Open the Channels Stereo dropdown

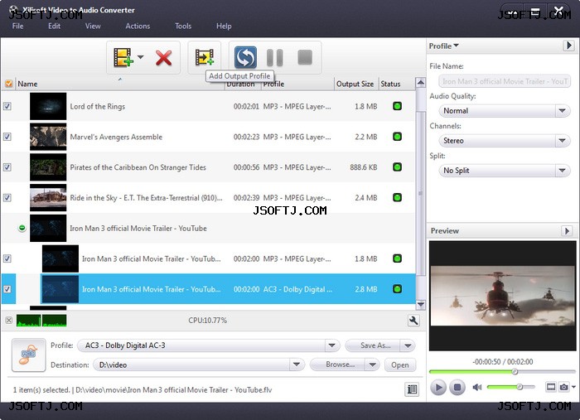[563, 141]
